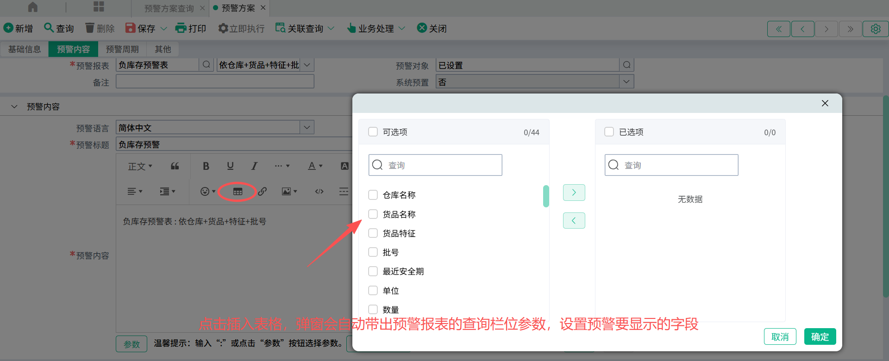Click the move-left arrow transfer button
The width and height of the screenshot is (889, 361).
pyautogui.click(x=574, y=221)
